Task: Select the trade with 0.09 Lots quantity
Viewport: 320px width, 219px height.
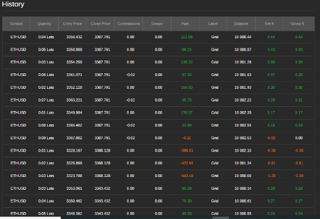Action: tap(46, 138)
